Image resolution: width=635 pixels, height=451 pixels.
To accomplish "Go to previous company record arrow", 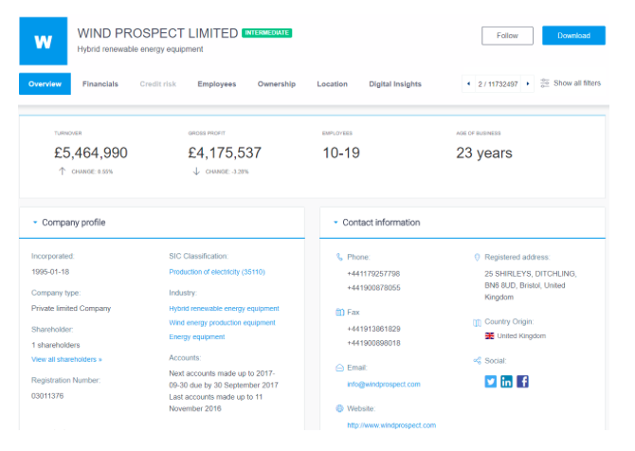I will click(468, 83).
